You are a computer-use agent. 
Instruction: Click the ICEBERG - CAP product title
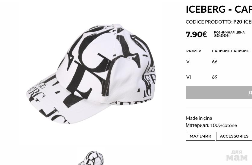click(219, 9)
